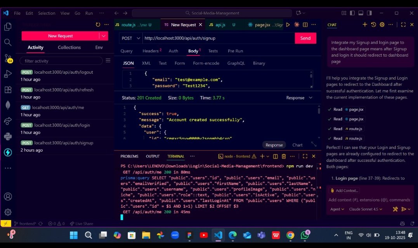Image resolution: width=418 pixels, height=248 pixels.
Task: Send the chat message arrow icon
Action: [x=404, y=209]
